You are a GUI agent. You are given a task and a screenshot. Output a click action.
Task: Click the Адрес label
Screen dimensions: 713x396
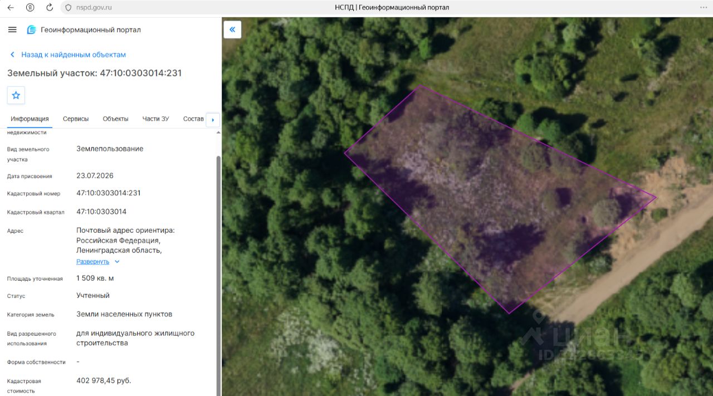pyautogui.click(x=15, y=231)
